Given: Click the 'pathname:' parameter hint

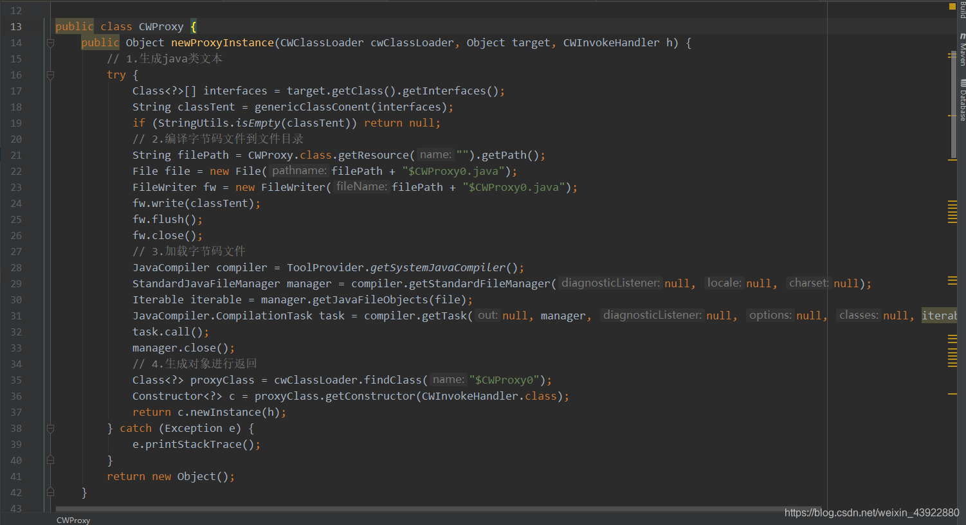Looking at the screenshot, I should click(x=299, y=171).
